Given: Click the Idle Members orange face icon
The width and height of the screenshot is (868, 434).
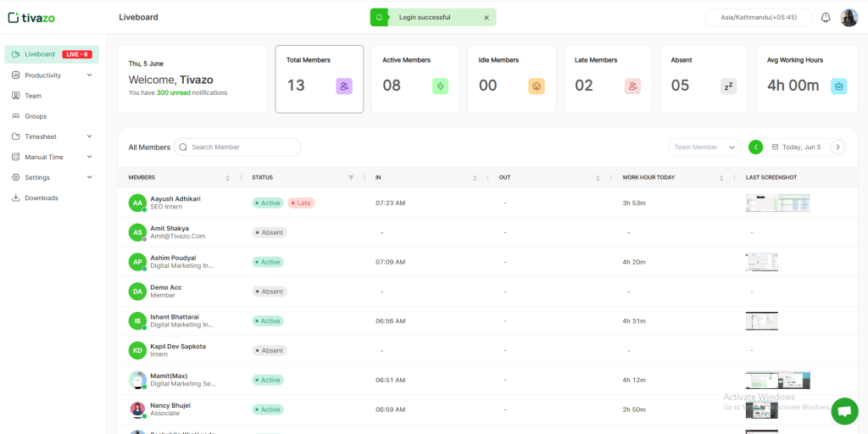Looking at the screenshot, I should pyautogui.click(x=536, y=86).
